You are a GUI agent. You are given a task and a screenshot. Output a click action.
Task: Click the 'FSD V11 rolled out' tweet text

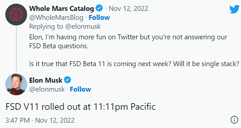(81, 107)
